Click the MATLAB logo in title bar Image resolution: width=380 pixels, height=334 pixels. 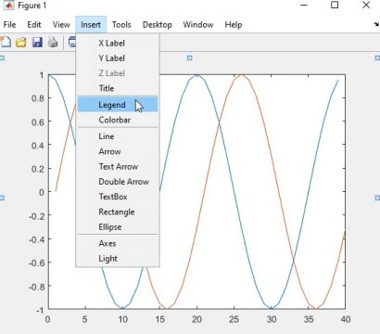[8, 5]
